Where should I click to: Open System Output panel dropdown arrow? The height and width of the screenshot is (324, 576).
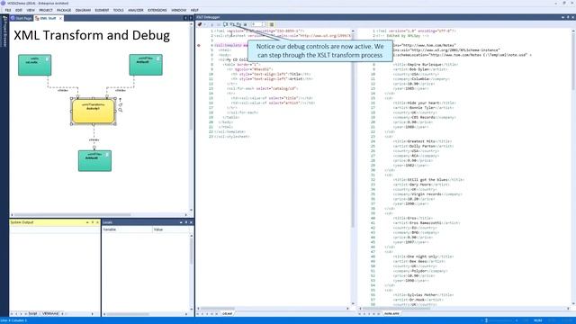[x=87, y=222]
